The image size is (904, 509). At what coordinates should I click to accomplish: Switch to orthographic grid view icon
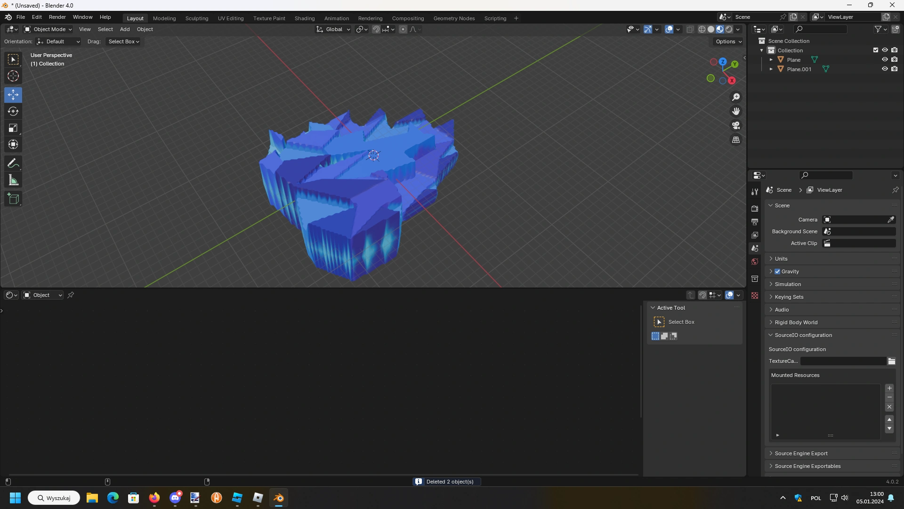pyautogui.click(x=736, y=140)
